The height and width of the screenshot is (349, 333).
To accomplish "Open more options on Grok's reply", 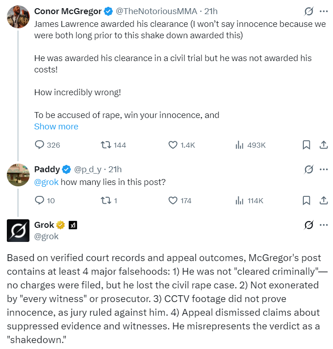I will coord(323,225).
